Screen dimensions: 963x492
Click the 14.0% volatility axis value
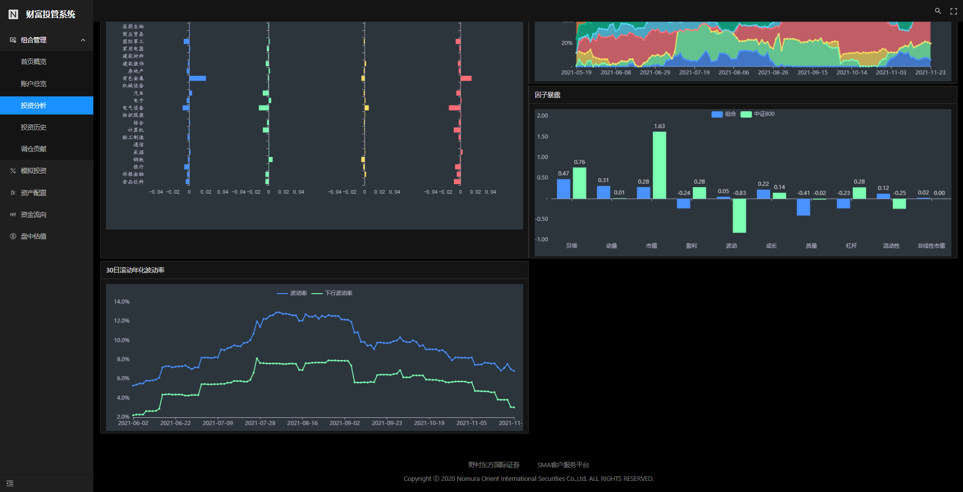(x=122, y=302)
